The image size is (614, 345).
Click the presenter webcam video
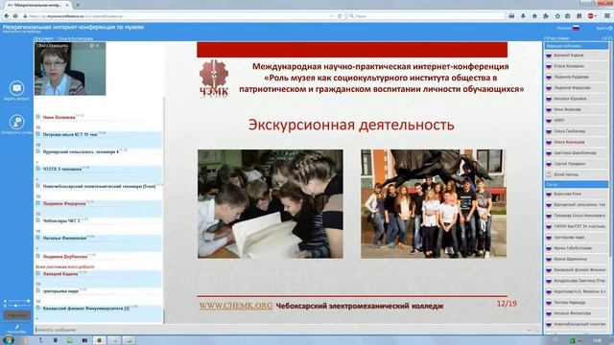click(x=70, y=69)
